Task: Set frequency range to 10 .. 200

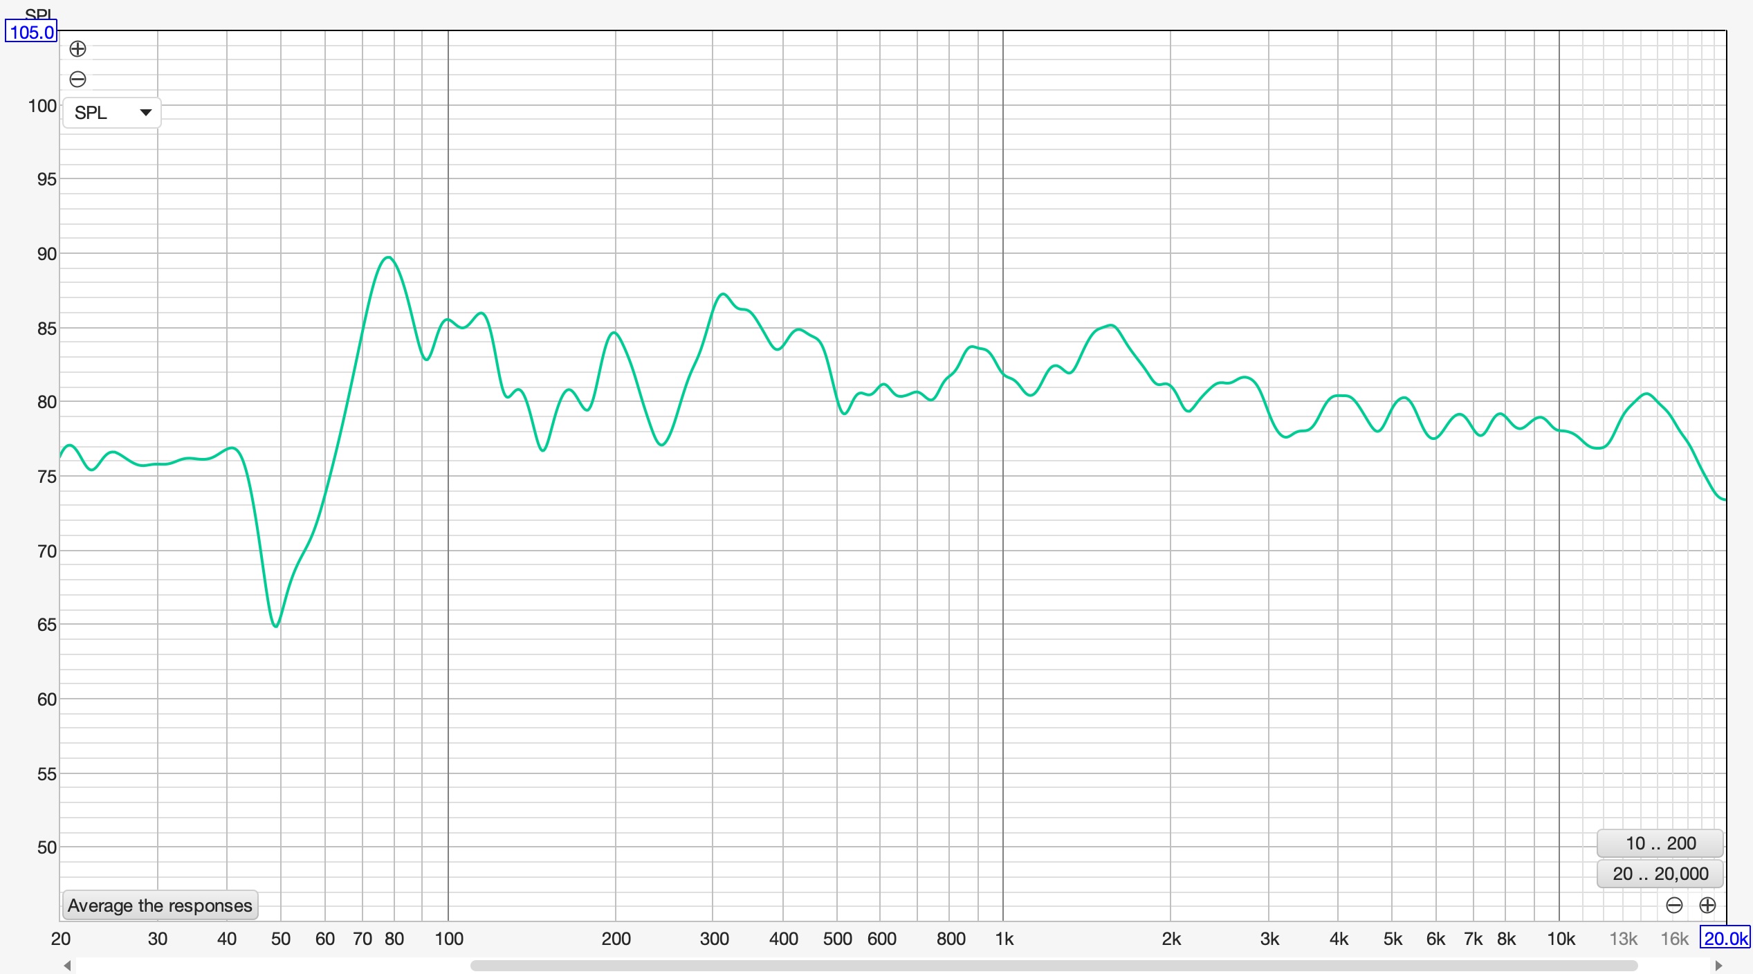Action: pyautogui.click(x=1660, y=843)
